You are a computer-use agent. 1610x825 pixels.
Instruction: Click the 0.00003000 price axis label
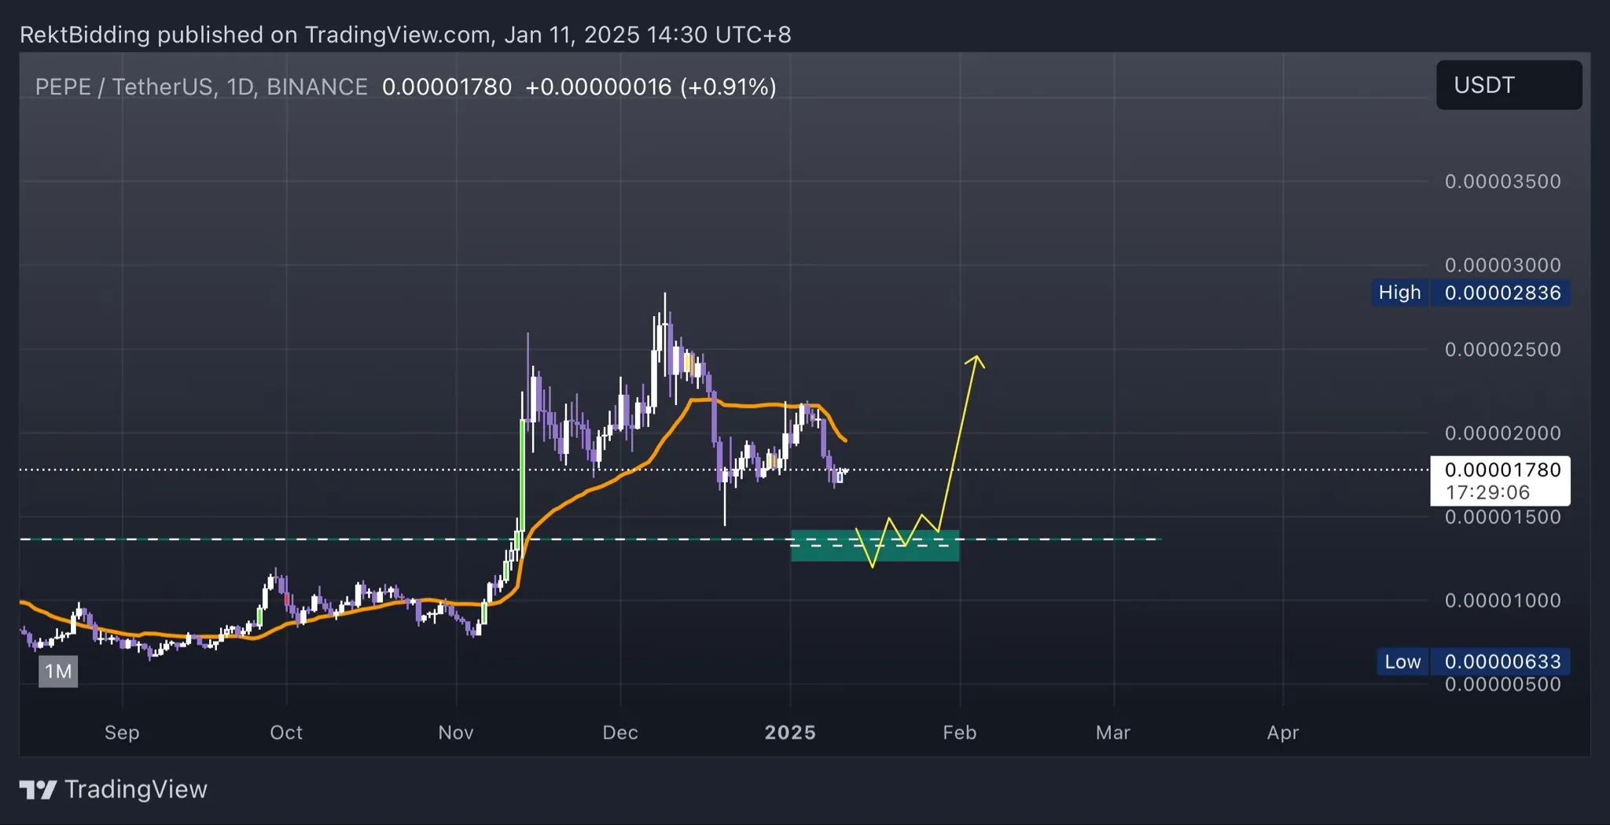point(1502,265)
